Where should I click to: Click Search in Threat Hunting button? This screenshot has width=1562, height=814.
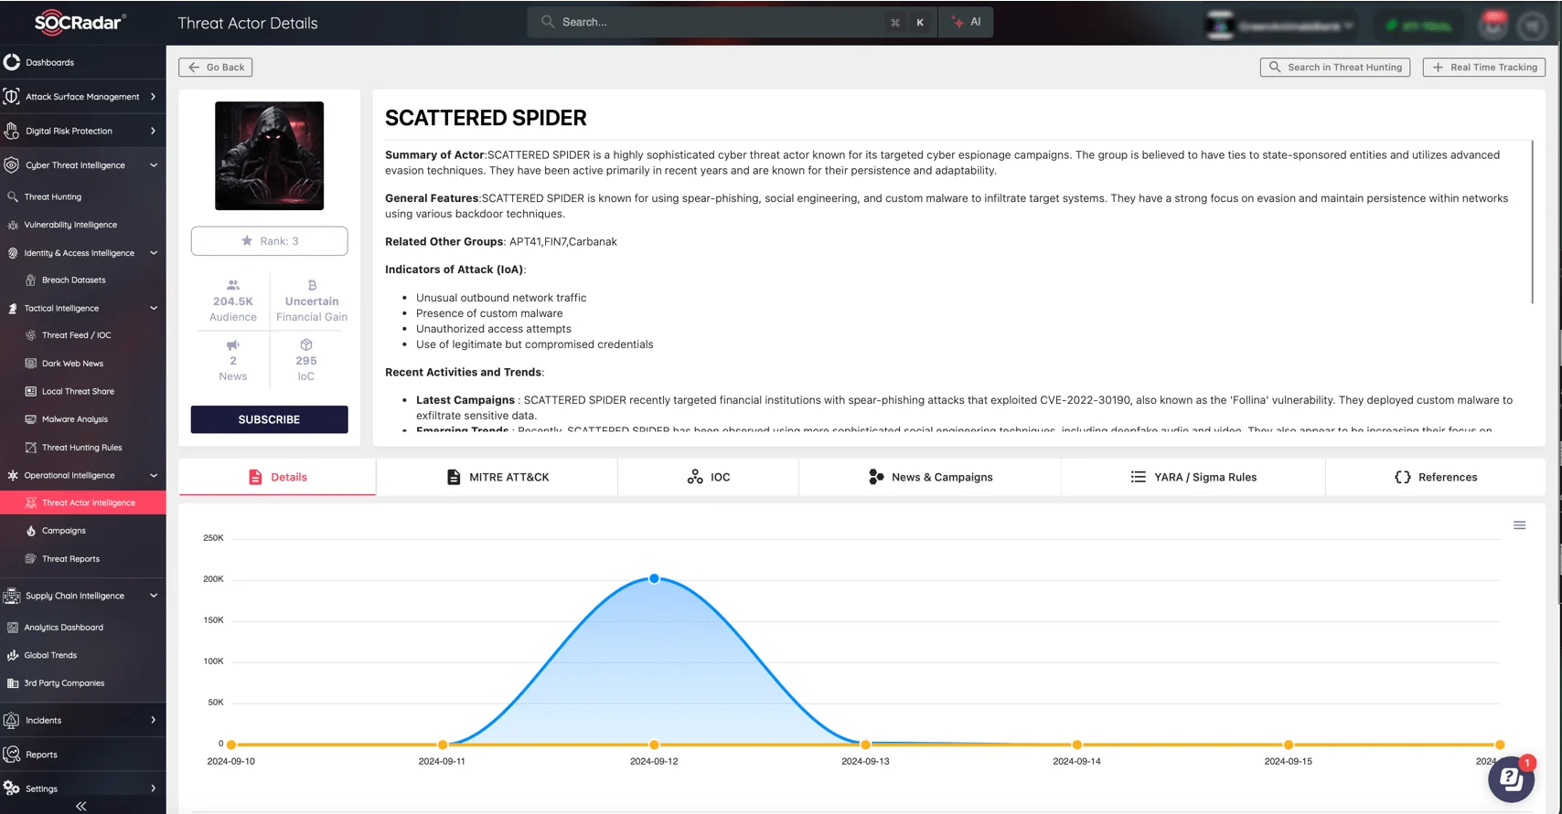1335,68
